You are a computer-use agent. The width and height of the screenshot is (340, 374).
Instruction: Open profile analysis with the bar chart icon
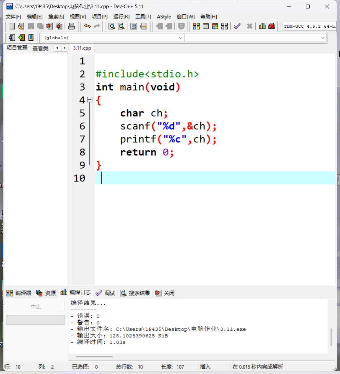click(x=262, y=26)
